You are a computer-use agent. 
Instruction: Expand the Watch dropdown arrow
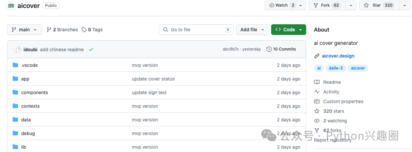pyautogui.click(x=301, y=5)
